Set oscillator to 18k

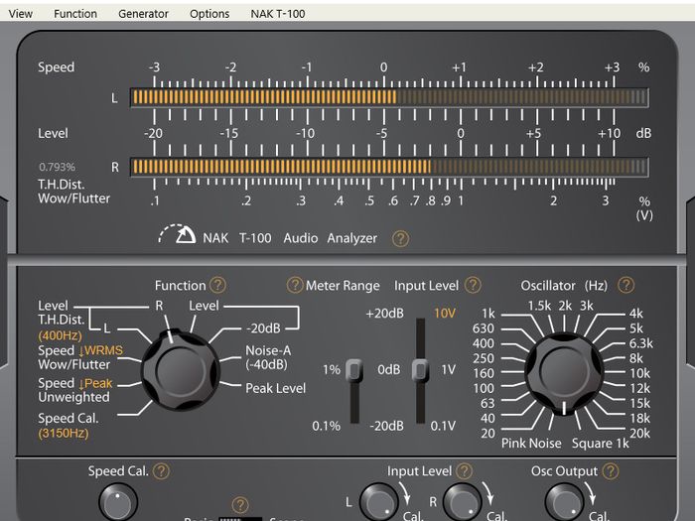[x=639, y=419]
